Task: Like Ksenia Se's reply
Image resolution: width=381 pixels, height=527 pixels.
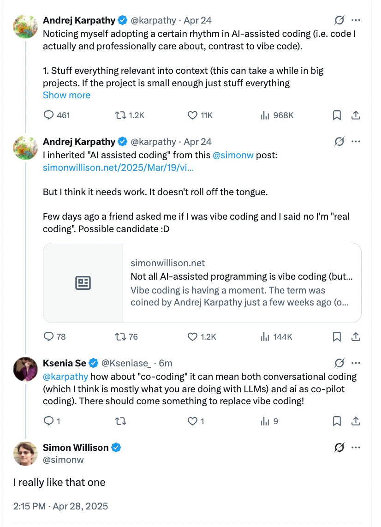Action: [x=192, y=421]
